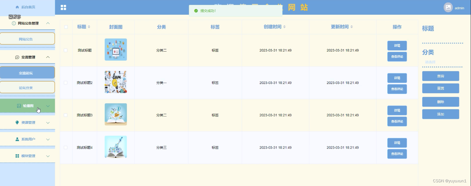This screenshot has height=186, width=471.
Task: Click the 操作 column header
Action: point(397,27)
